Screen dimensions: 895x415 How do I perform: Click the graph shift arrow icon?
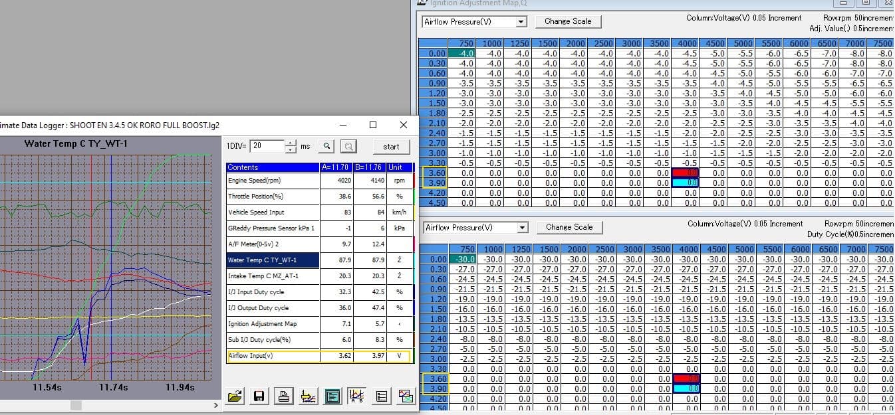point(308,396)
